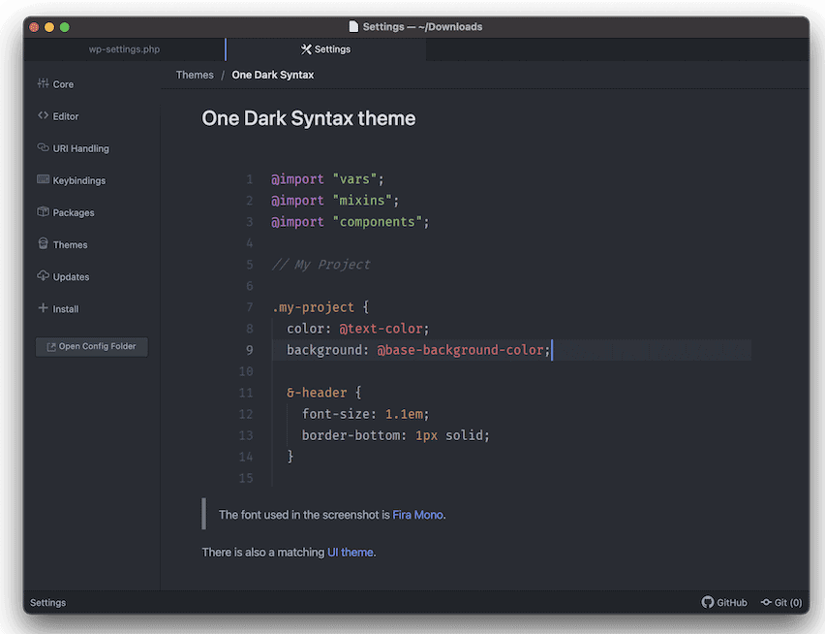The height and width of the screenshot is (634, 825).
Task: Open the Fira Mono link
Action: (417, 515)
